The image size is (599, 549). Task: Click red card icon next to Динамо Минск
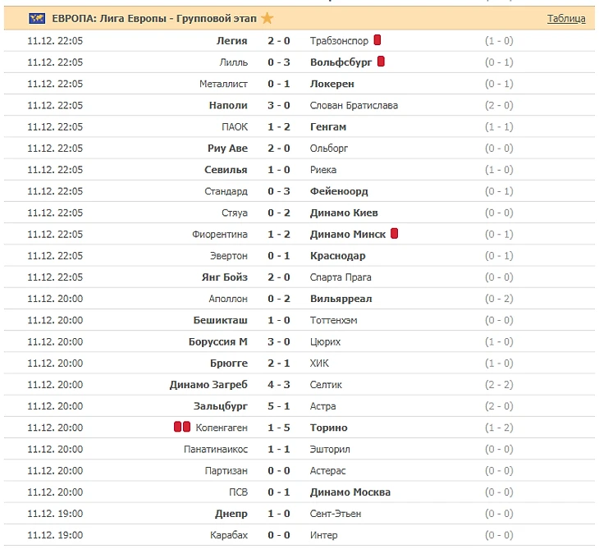pyautogui.click(x=395, y=234)
